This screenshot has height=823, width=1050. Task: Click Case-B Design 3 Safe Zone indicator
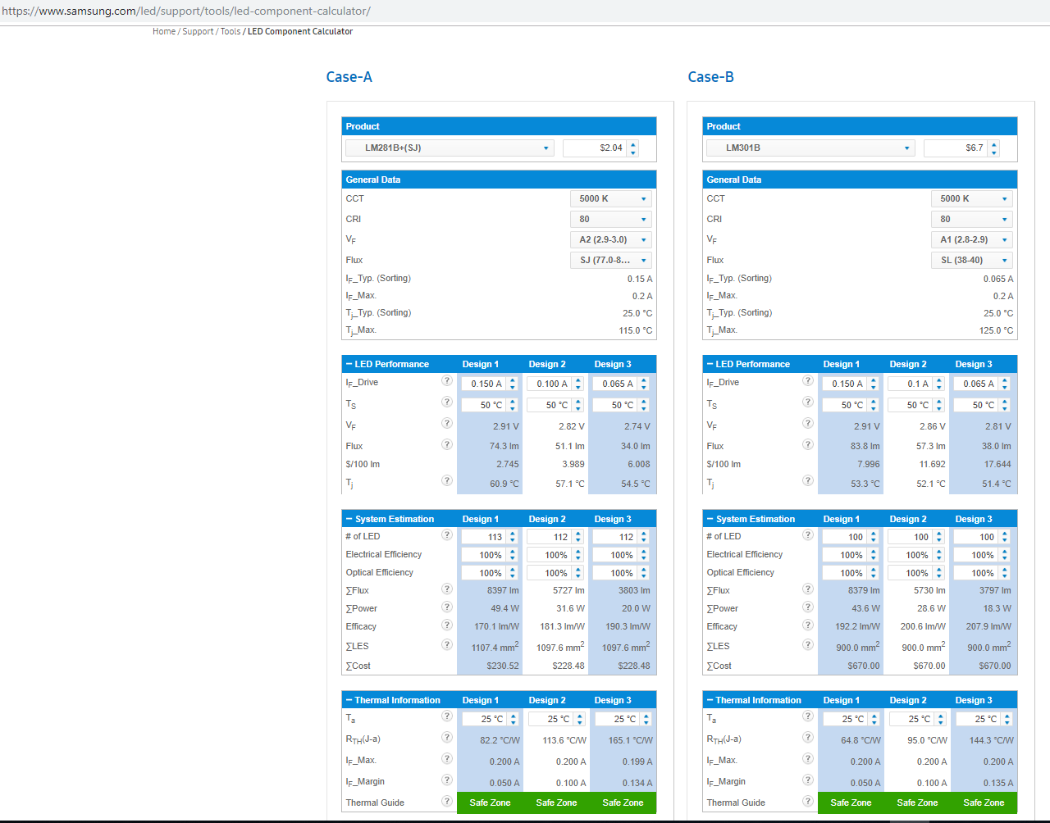click(x=984, y=803)
